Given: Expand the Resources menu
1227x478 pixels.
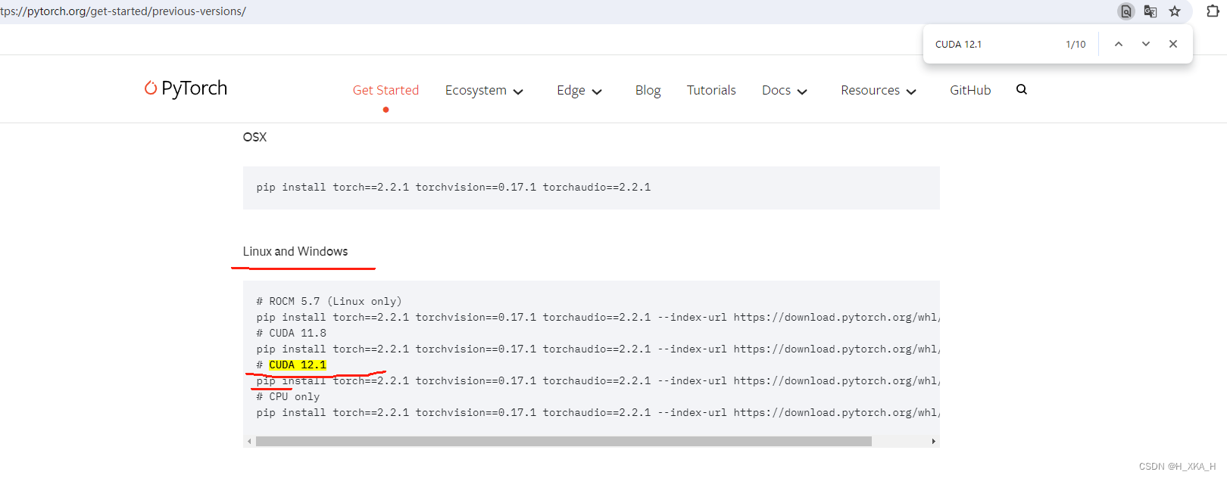Looking at the screenshot, I should tap(879, 90).
